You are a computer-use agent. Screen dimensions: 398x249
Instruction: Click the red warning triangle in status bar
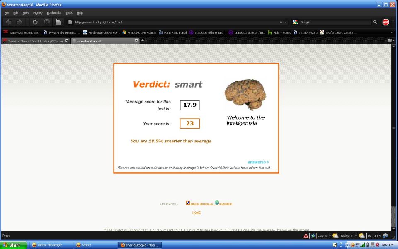(306, 236)
